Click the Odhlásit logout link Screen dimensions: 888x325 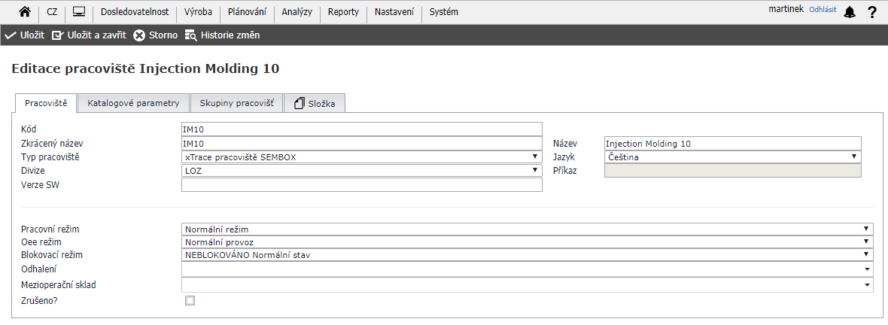pos(823,10)
